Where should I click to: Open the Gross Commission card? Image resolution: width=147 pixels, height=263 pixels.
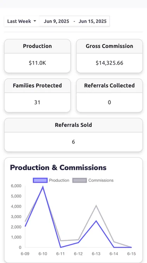tap(109, 56)
